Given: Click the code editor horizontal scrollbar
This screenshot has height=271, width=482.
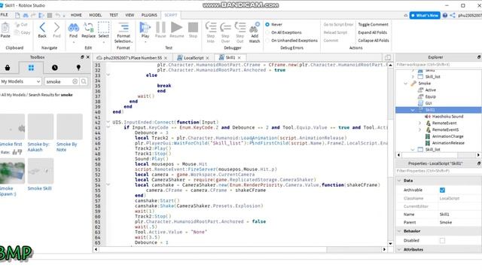Looking at the screenshot, I should 240,249.
